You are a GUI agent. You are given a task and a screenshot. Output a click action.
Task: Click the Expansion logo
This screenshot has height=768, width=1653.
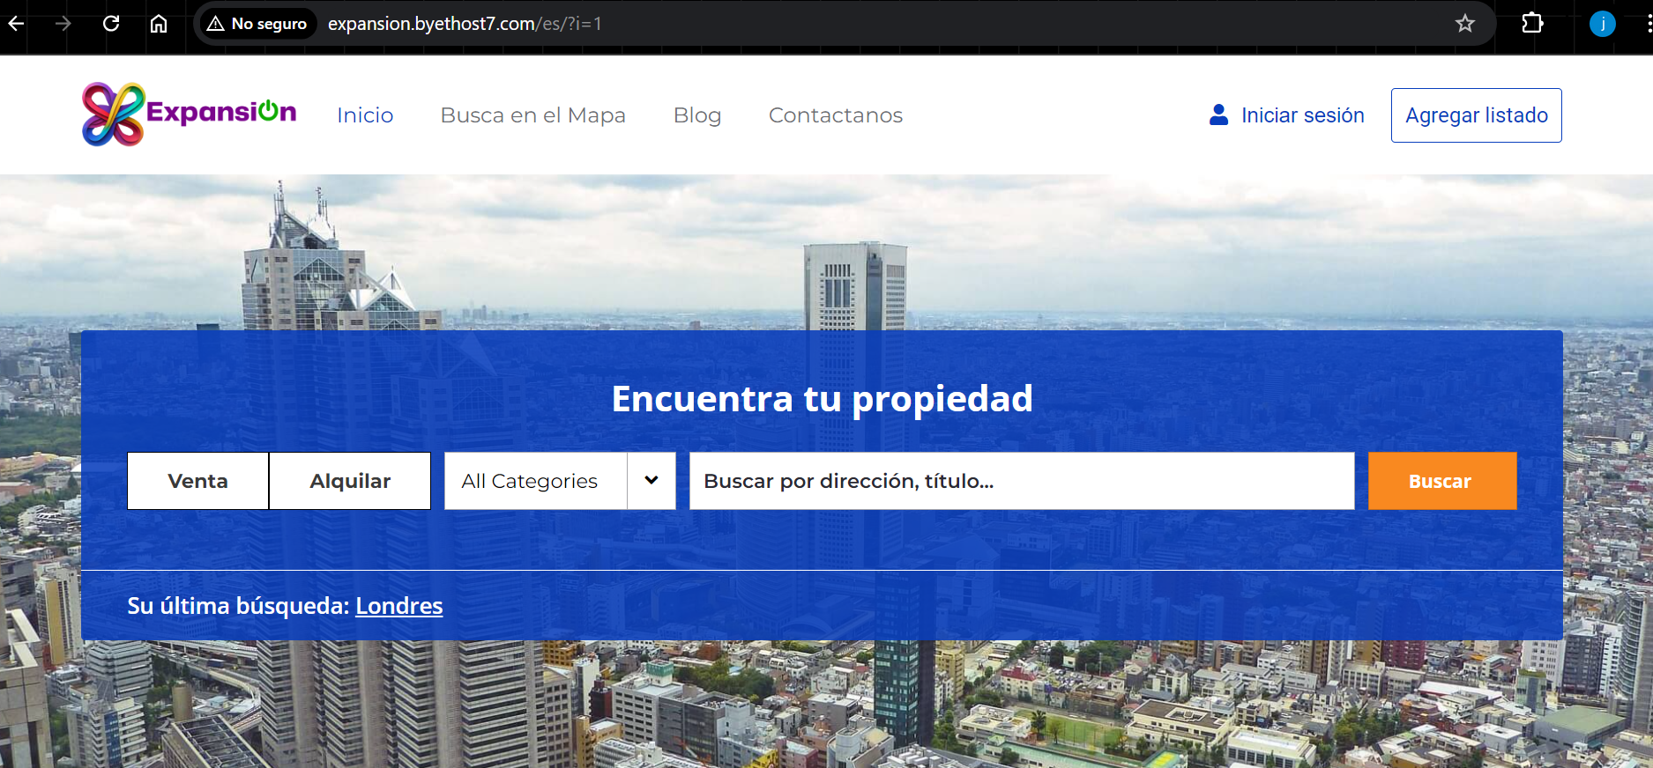click(189, 114)
